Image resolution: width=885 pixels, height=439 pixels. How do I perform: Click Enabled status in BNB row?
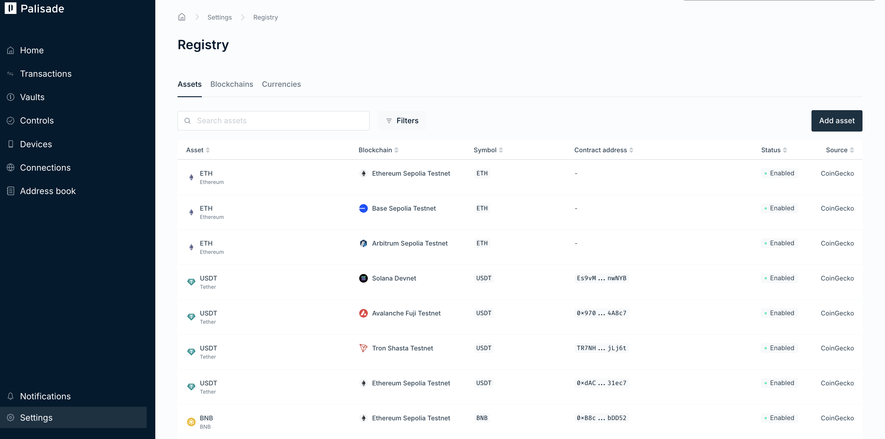[779, 418]
